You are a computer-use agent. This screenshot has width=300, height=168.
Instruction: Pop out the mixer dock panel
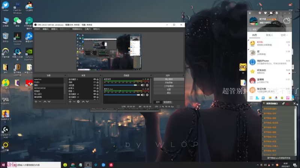(x=151, y=75)
